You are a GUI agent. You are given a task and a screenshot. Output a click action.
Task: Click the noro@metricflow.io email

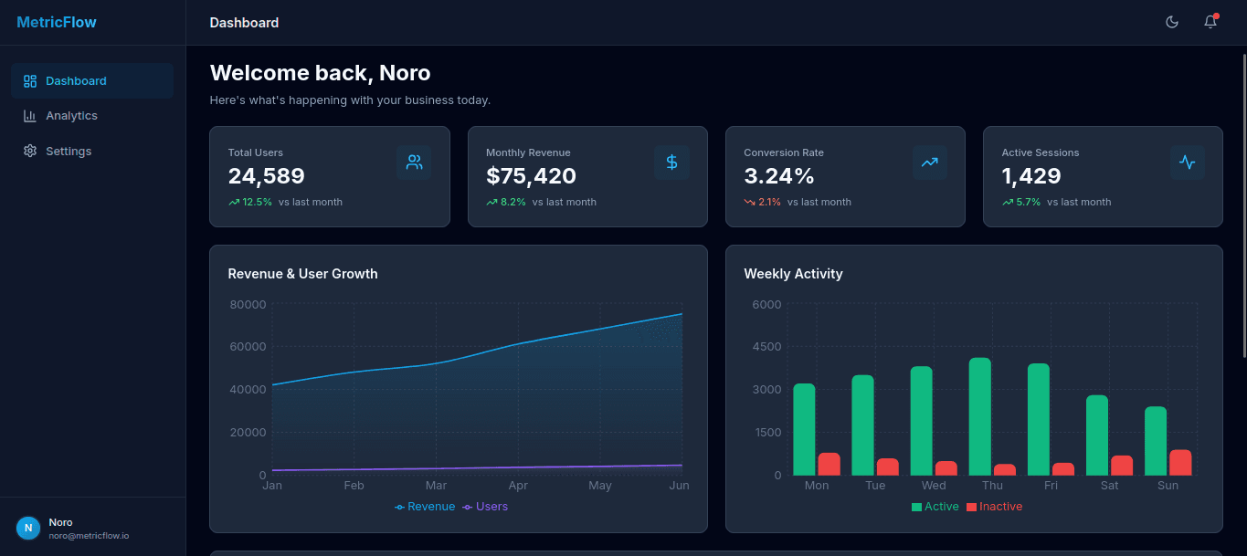tap(89, 536)
